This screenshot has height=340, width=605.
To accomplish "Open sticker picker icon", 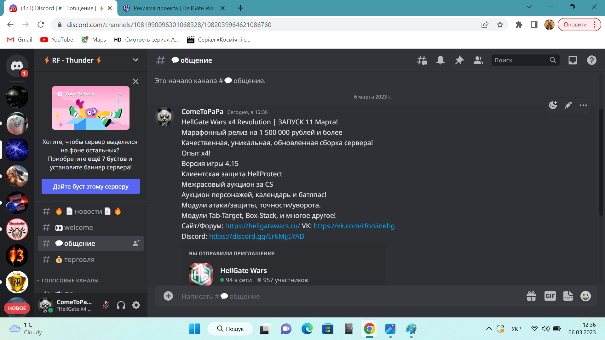I will coord(568,296).
